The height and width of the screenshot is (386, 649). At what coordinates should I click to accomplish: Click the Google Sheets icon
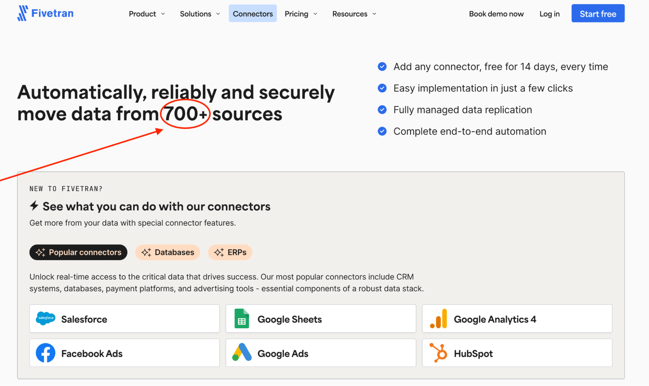[x=242, y=319]
